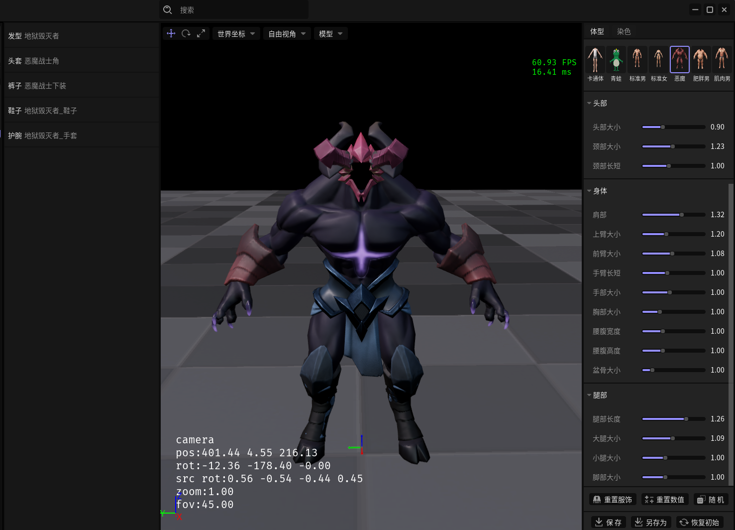Click the search magnifier icon
This screenshot has width=735, height=530.
pyautogui.click(x=168, y=9)
